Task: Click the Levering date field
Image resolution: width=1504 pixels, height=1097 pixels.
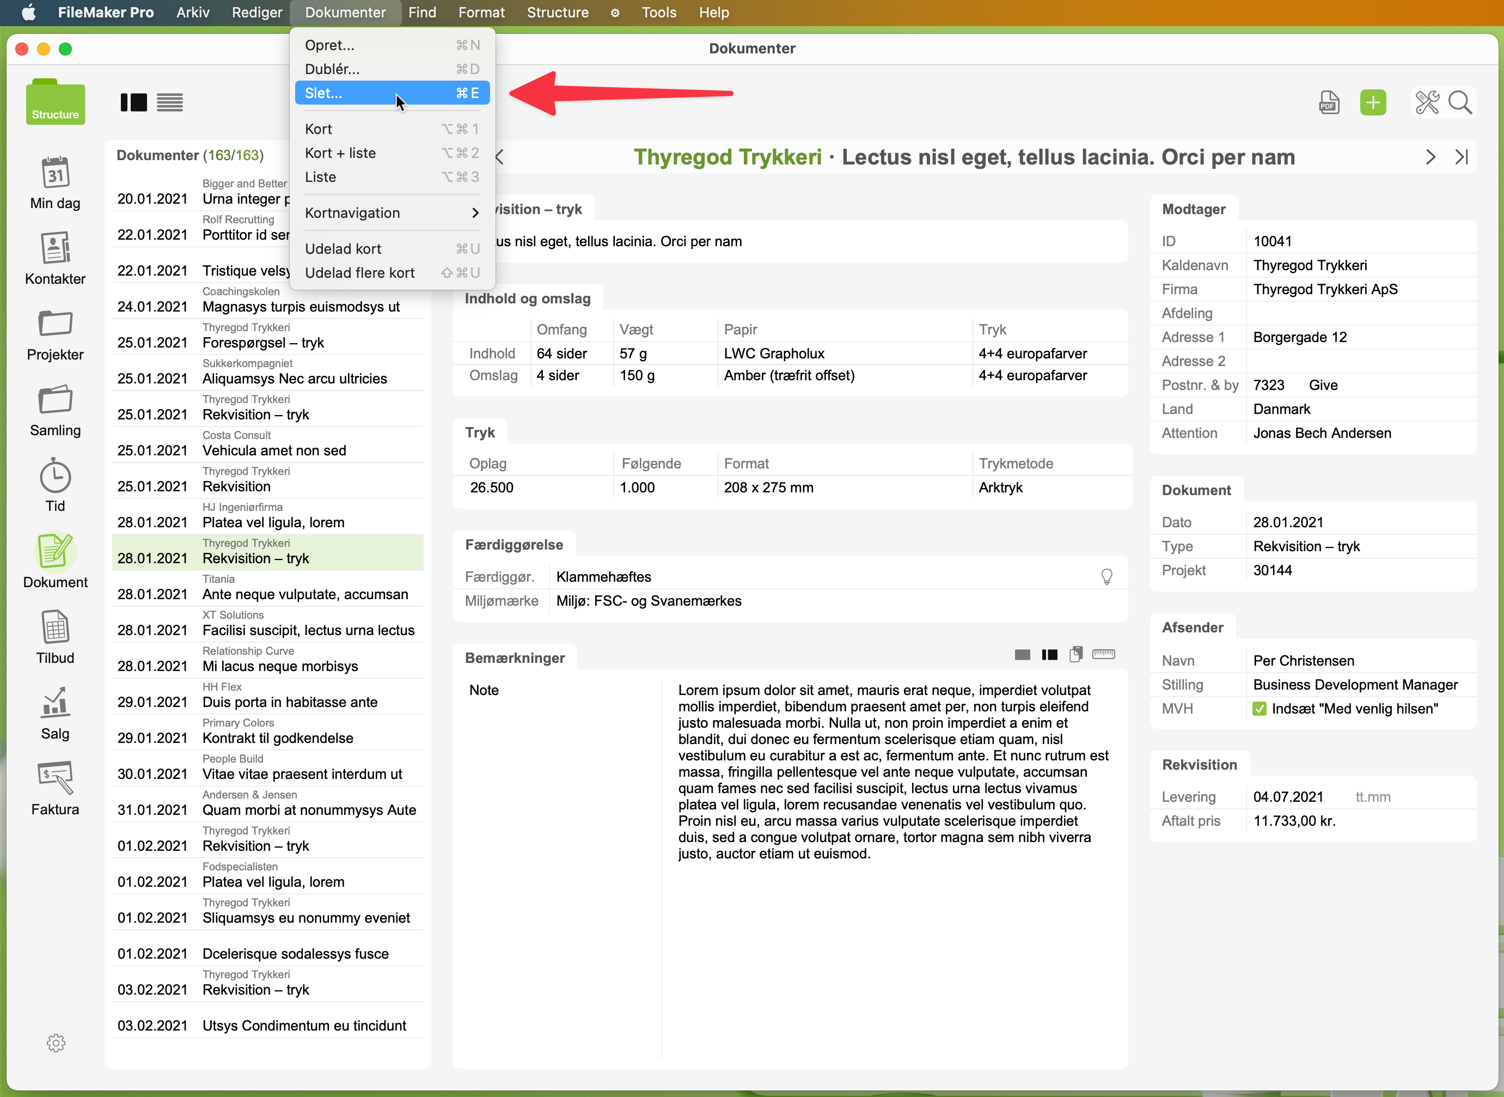Action: tap(1288, 797)
